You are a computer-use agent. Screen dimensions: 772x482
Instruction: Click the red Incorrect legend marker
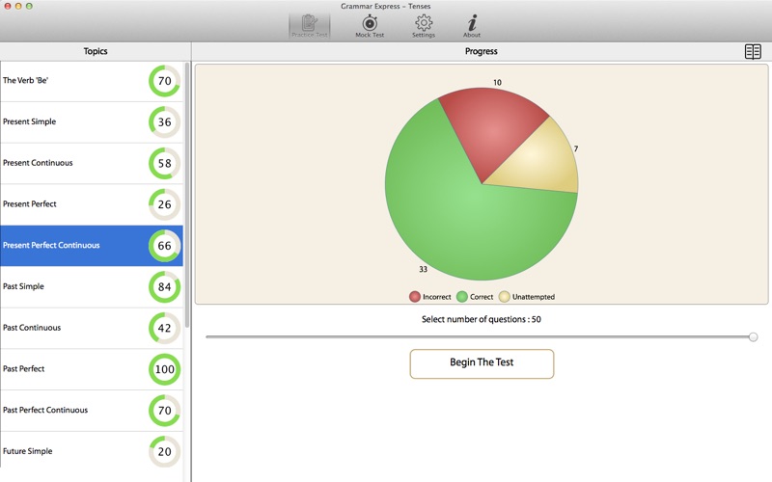point(415,297)
